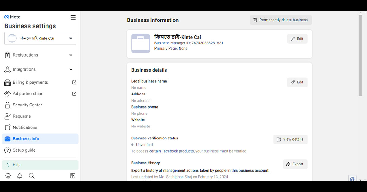Click the sidebar panel toggle icon

click(72, 176)
